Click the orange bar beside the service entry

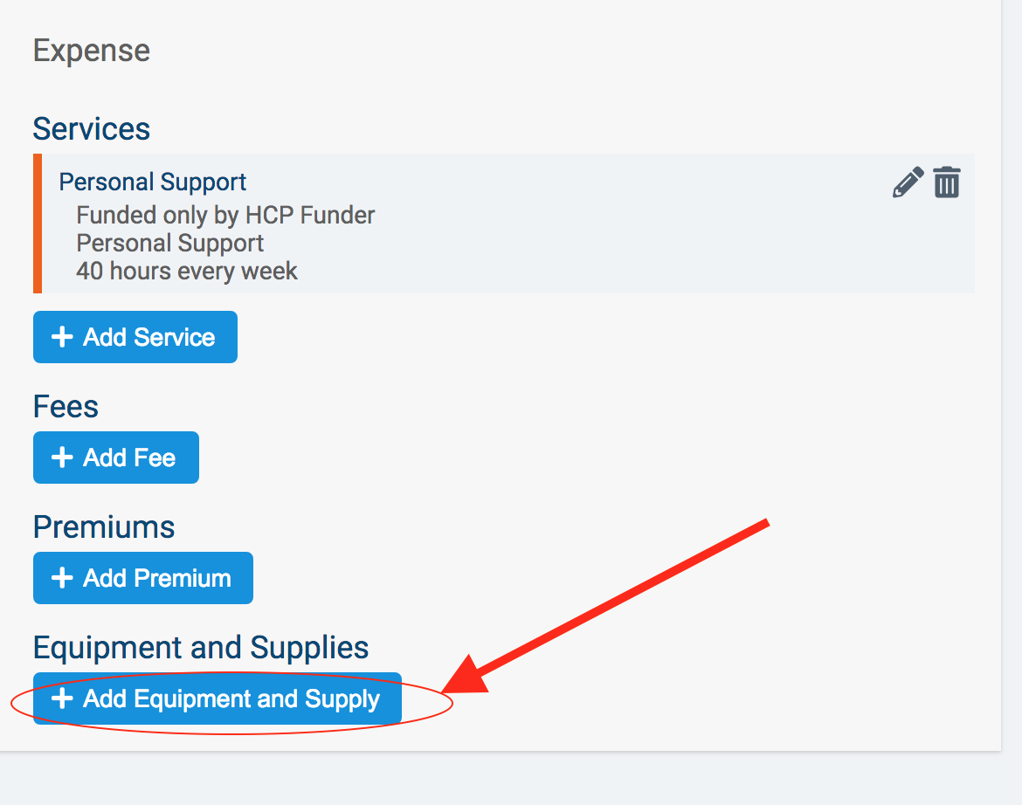[x=38, y=224]
